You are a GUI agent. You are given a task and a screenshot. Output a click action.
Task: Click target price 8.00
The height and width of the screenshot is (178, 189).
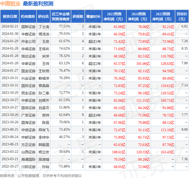(184, 130)
